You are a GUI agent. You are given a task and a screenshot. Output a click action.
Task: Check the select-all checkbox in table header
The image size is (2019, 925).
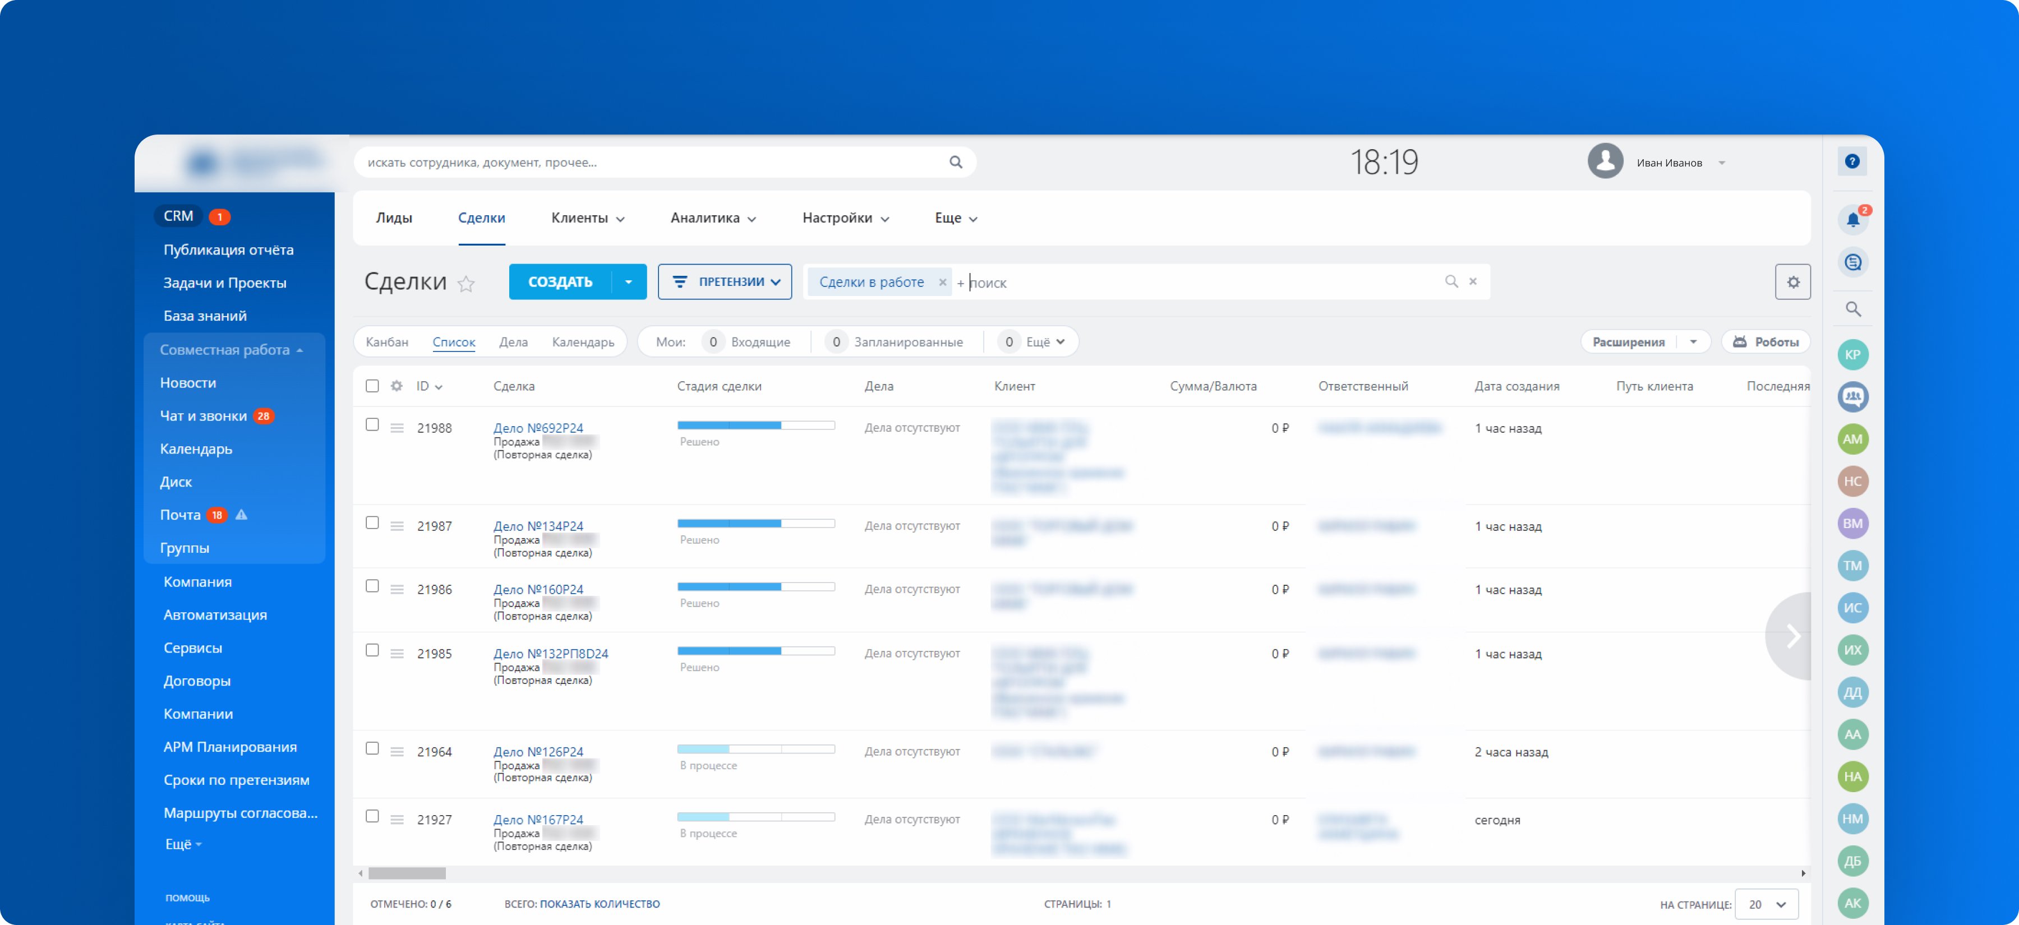click(372, 386)
